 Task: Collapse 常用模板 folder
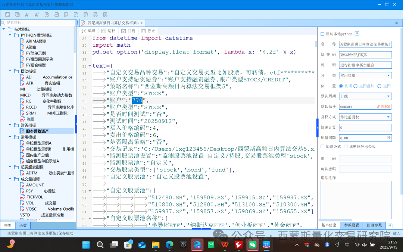pos(10,137)
